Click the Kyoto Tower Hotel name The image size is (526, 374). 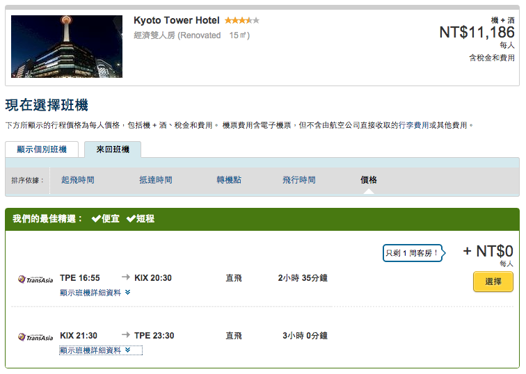click(x=177, y=20)
